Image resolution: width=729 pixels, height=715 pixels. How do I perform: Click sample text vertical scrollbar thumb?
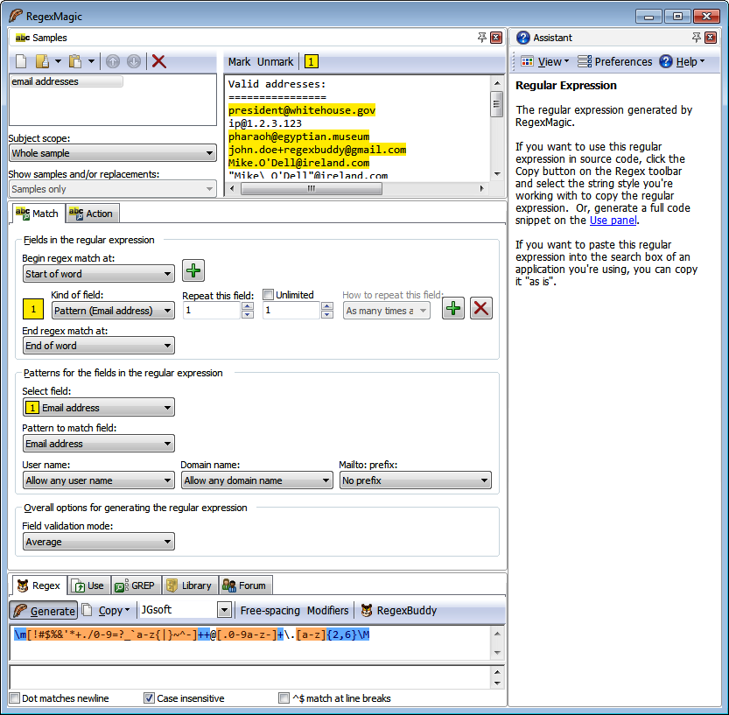[496, 104]
